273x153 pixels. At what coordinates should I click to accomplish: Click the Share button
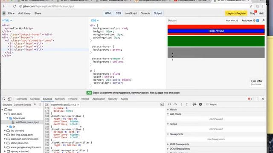pos(38,13)
